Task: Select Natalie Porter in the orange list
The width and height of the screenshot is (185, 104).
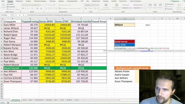Action: pos(125,71)
